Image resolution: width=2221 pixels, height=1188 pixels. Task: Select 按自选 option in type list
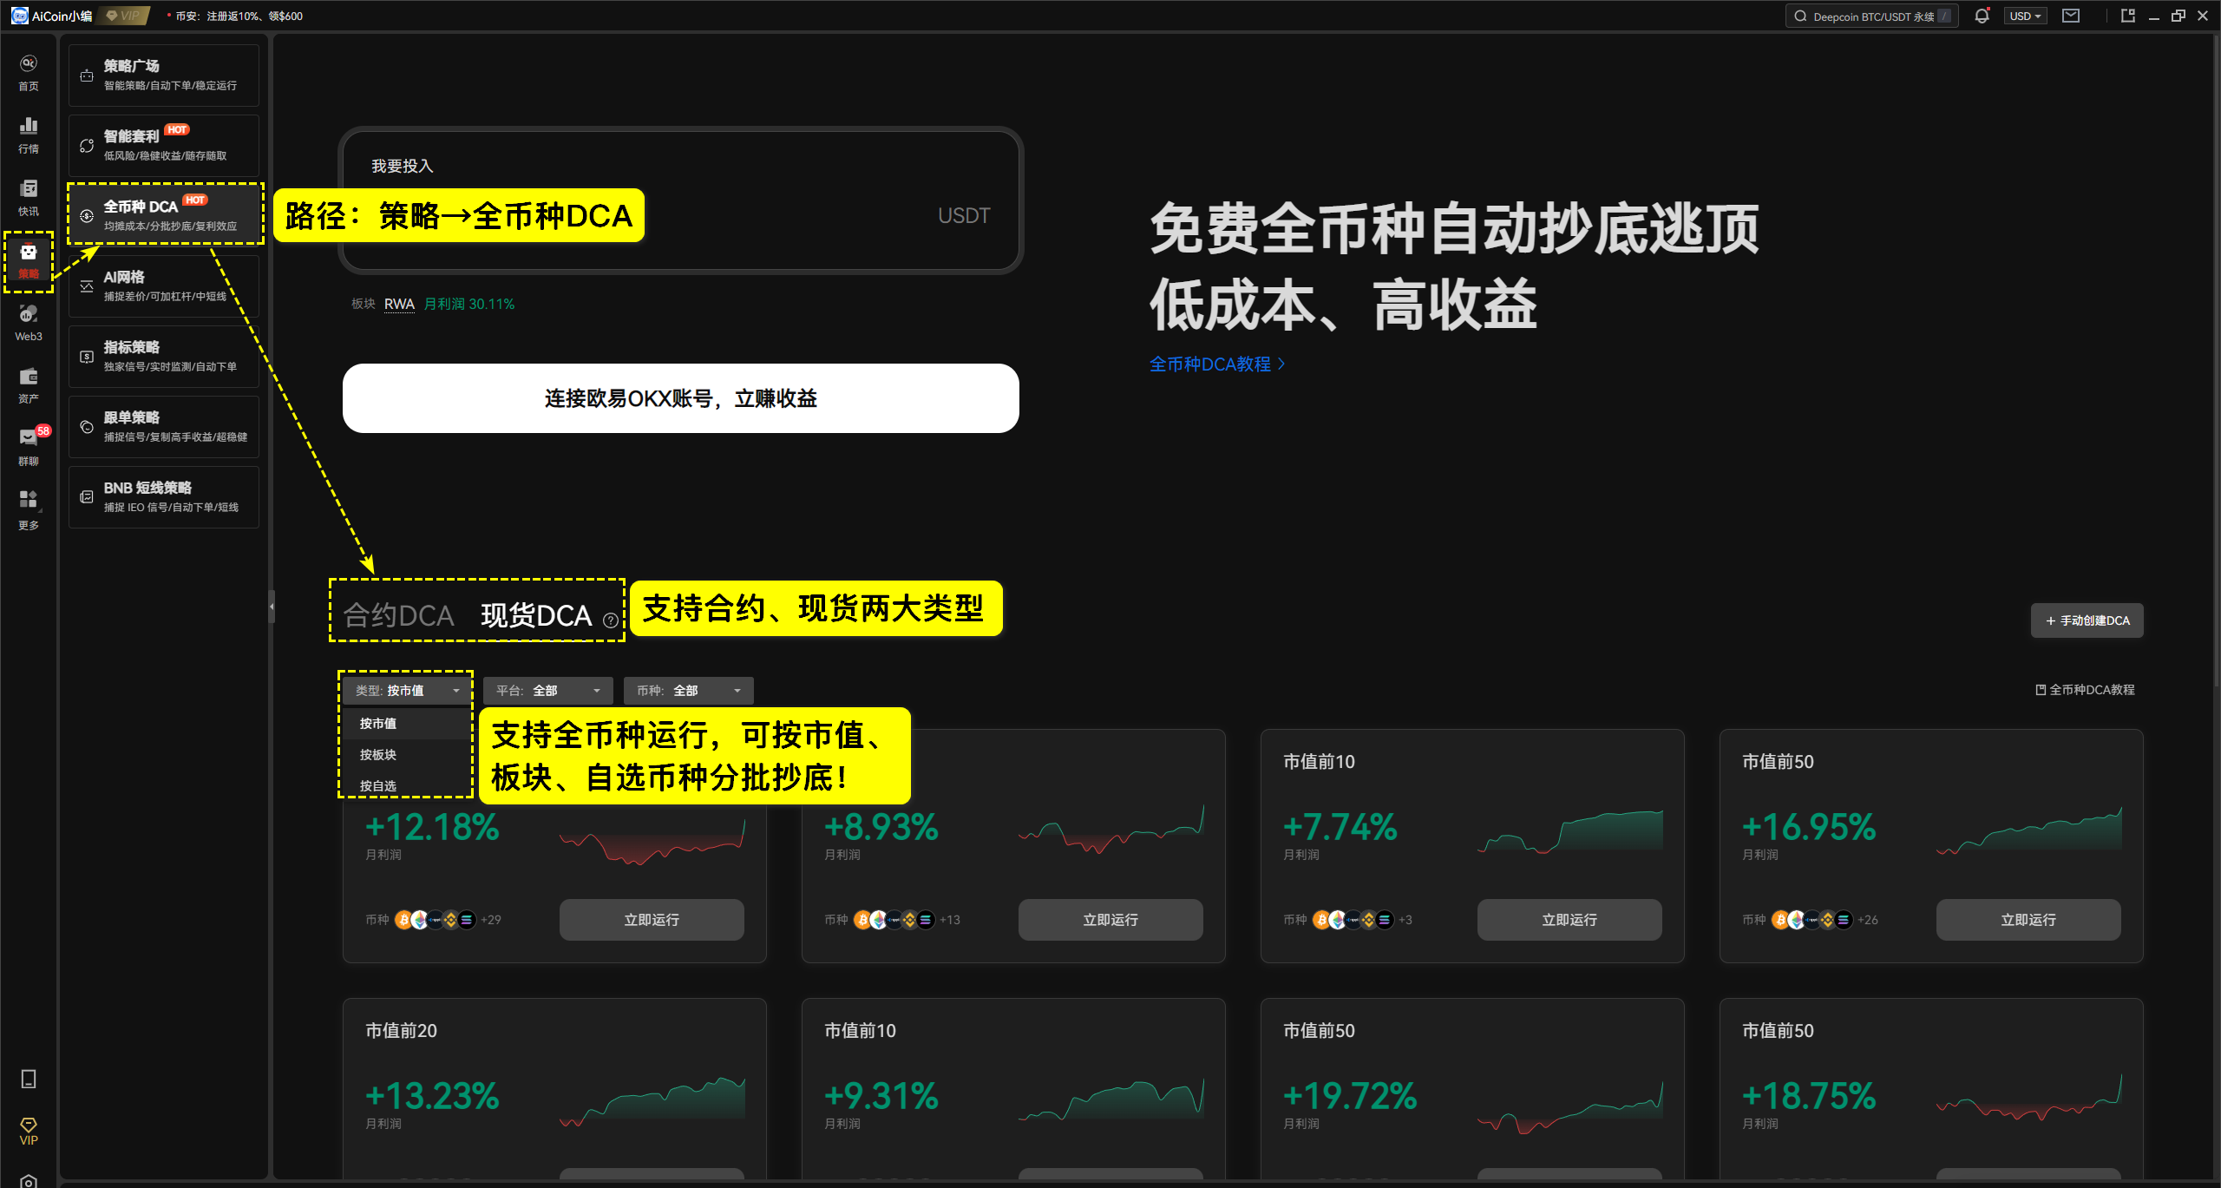(405, 785)
